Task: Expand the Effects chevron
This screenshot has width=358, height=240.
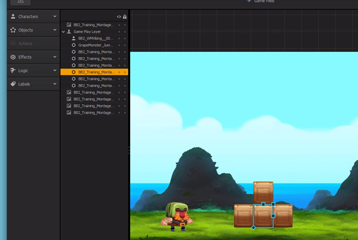Action: tap(55, 57)
